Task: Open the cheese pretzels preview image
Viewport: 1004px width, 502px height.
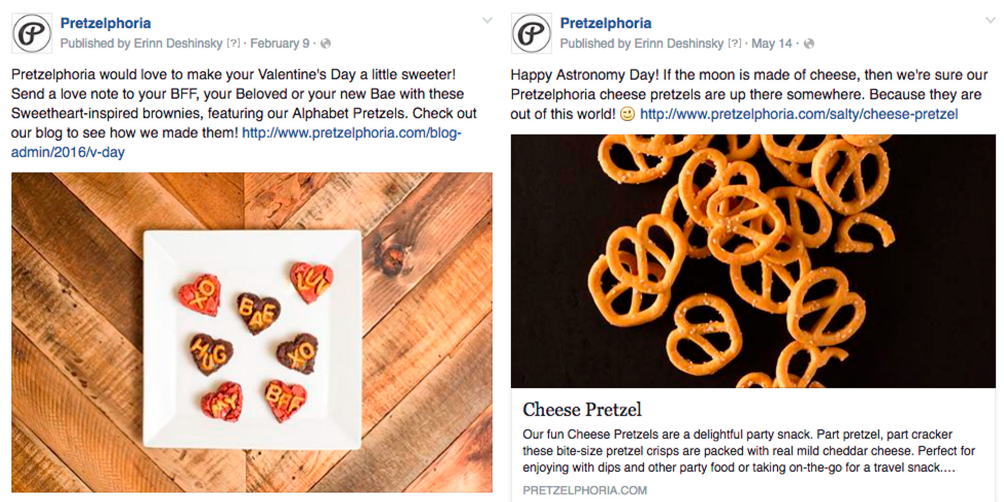Action: pyautogui.click(x=753, y=260)
